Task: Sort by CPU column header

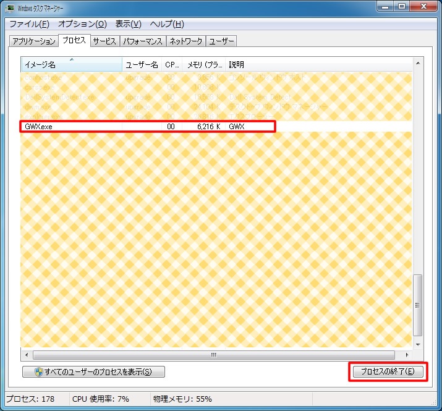Action: pyautogui.click(x=172, y=64)
